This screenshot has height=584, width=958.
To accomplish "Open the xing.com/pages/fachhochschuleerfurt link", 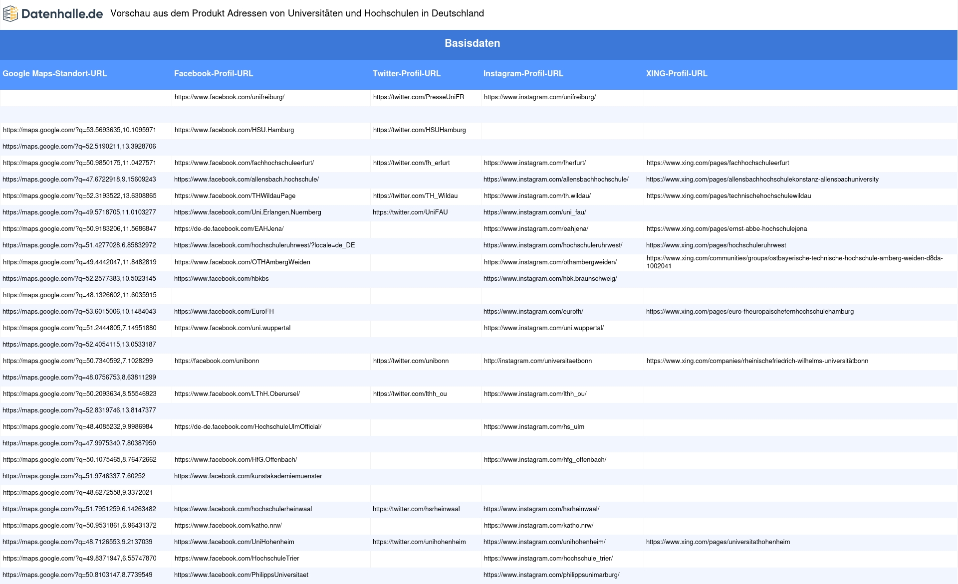I will (718, 163).
